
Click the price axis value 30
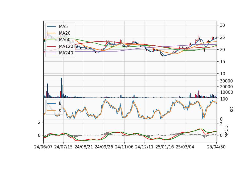[222, 25]
